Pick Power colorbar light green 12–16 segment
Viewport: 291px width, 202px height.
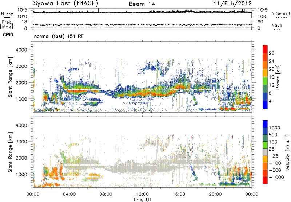265,81
